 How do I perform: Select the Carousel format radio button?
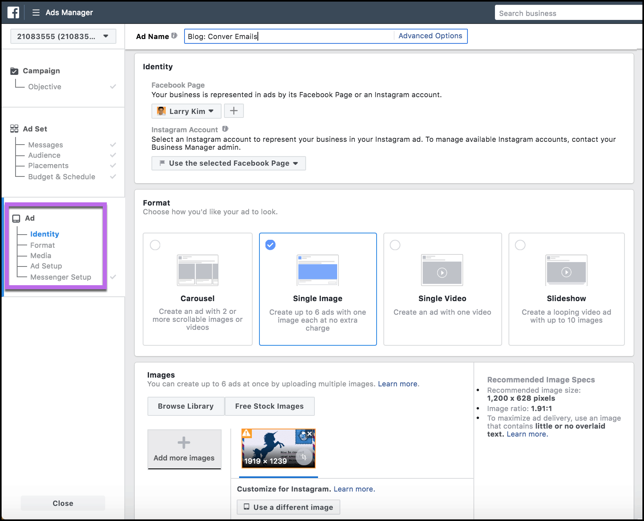coord(155,245)
